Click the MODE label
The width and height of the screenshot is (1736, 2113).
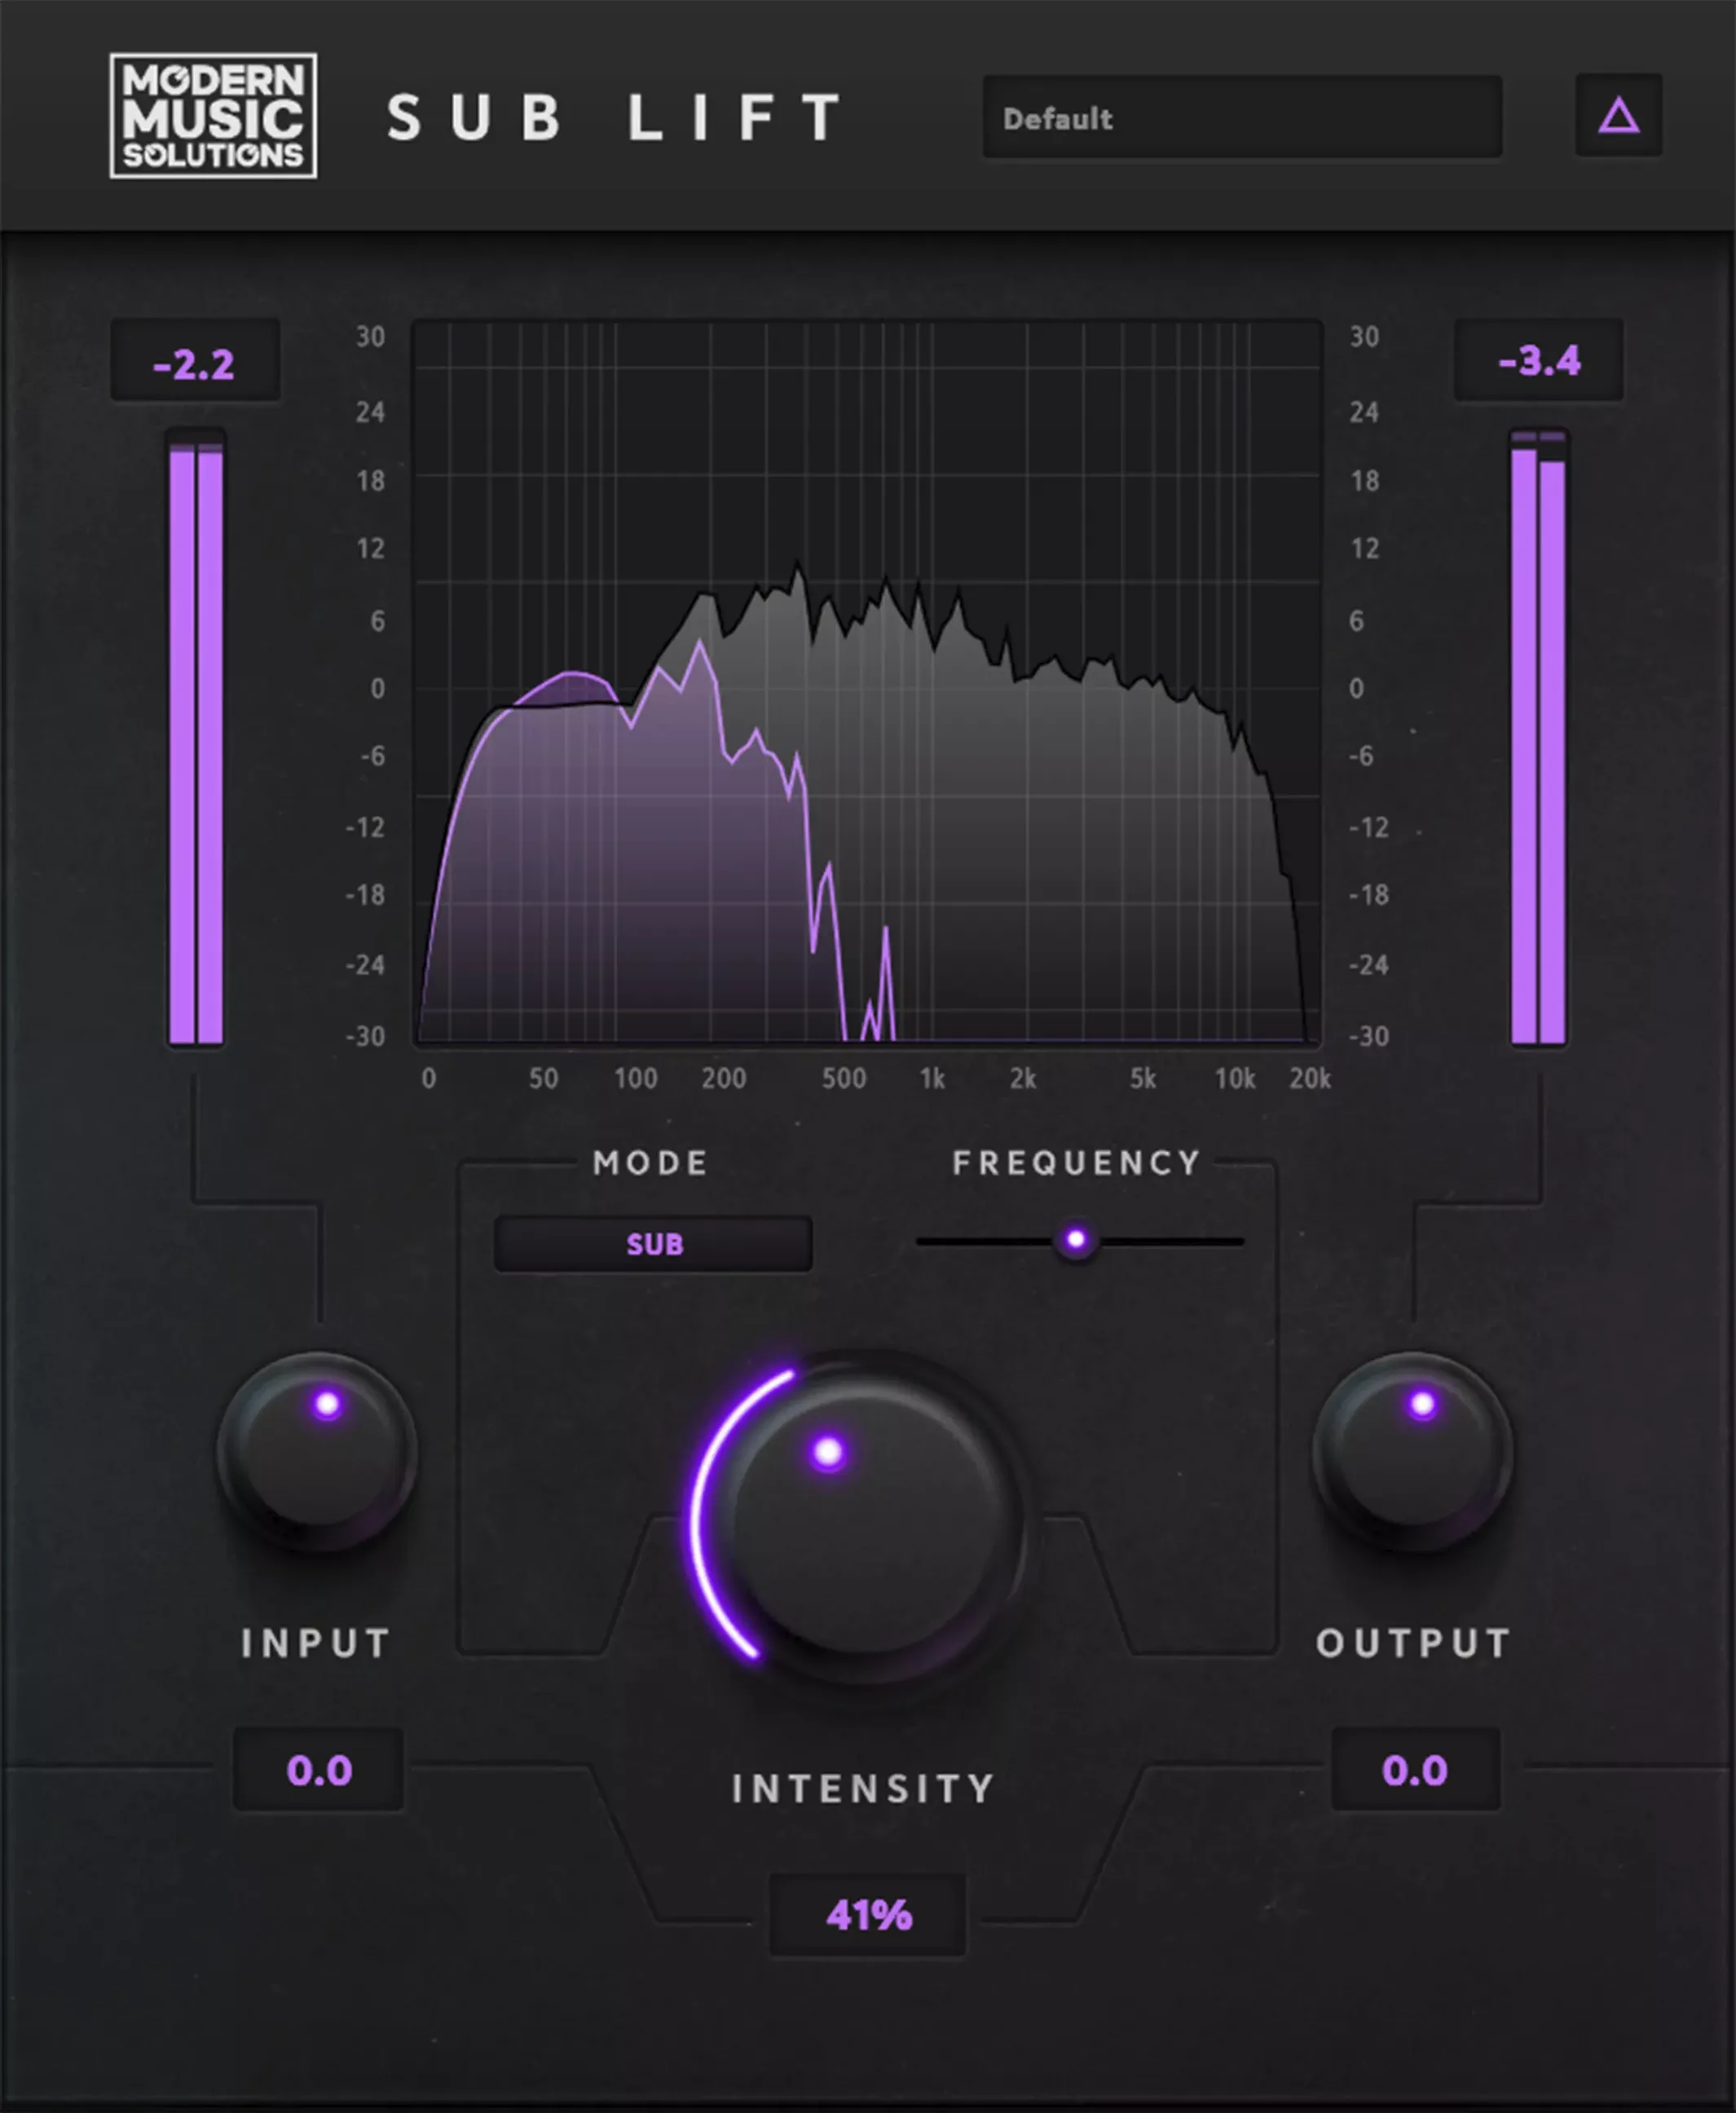coord(651,1163)
